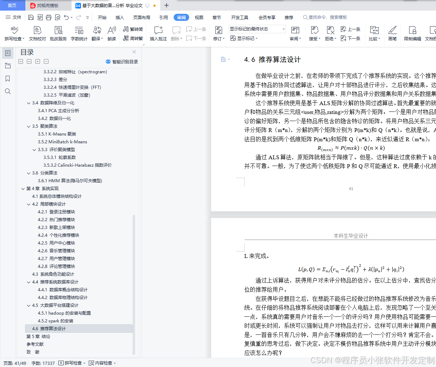
Task: Click 拼写检查 in the status bar
Action: [x=72, y=363]
